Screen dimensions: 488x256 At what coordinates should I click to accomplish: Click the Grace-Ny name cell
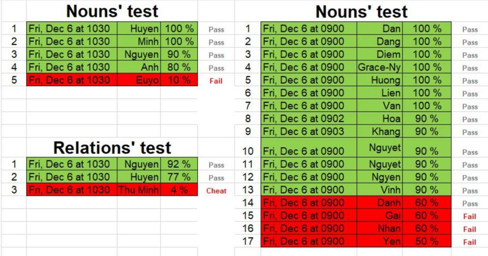click(379, 67)
